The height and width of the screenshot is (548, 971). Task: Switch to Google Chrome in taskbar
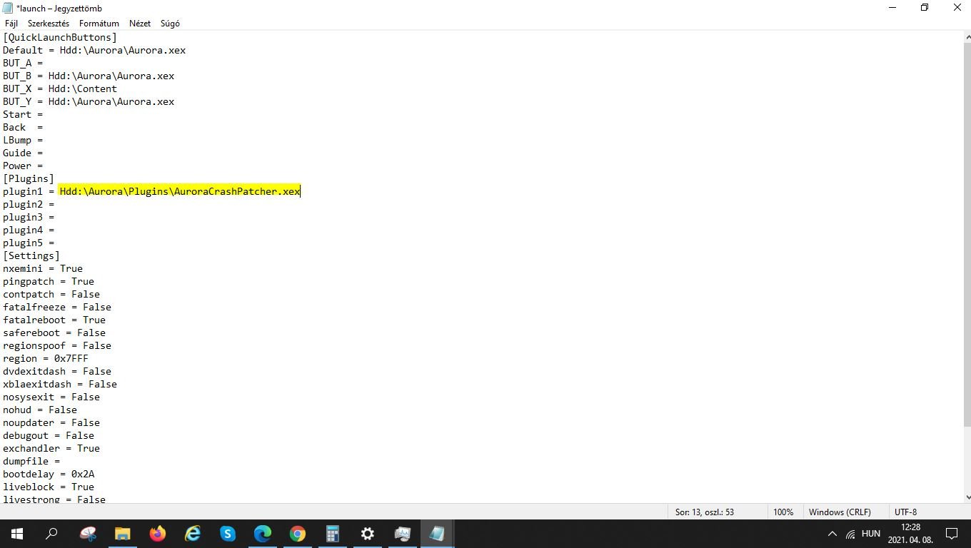point(298,533)
